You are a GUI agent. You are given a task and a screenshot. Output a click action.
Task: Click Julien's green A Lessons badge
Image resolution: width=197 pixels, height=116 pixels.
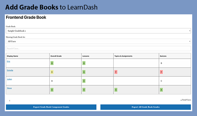[x=84, y=81]
